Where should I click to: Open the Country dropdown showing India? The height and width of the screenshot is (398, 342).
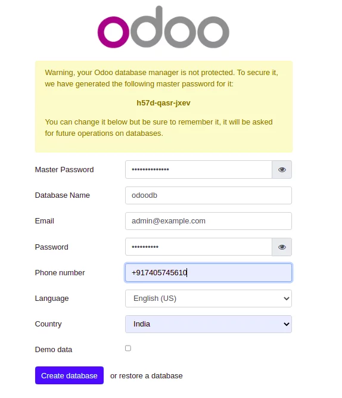click(x=209, y=324)
